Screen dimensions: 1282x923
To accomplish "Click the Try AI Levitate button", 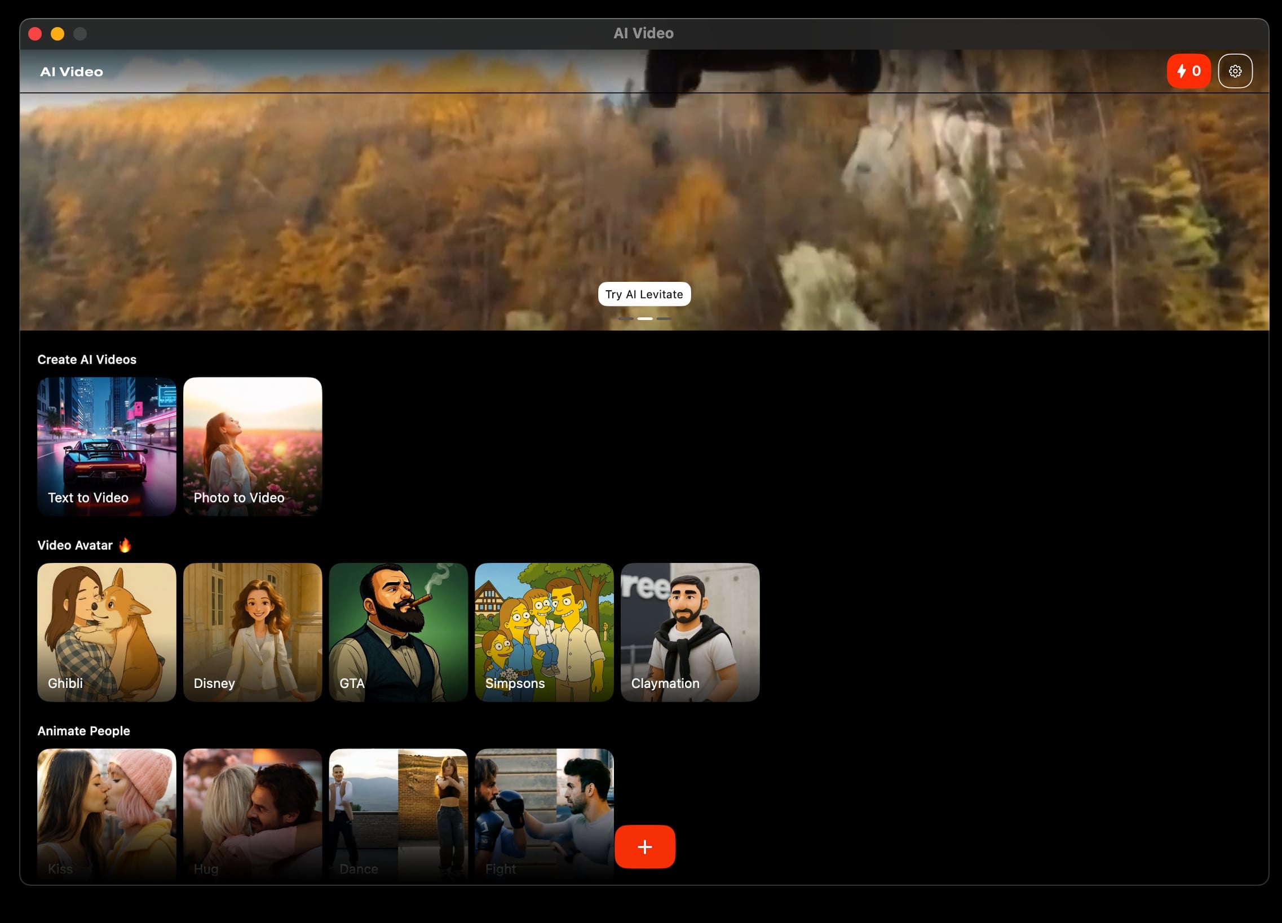I will pyautogui.click(x=644, y=294).
